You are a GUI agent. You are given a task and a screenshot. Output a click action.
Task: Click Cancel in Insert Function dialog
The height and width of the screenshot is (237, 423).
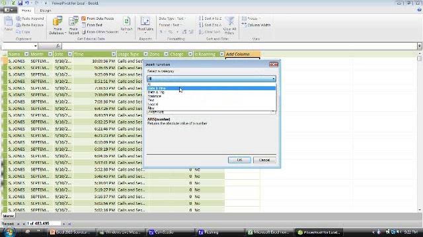[264, 160]
